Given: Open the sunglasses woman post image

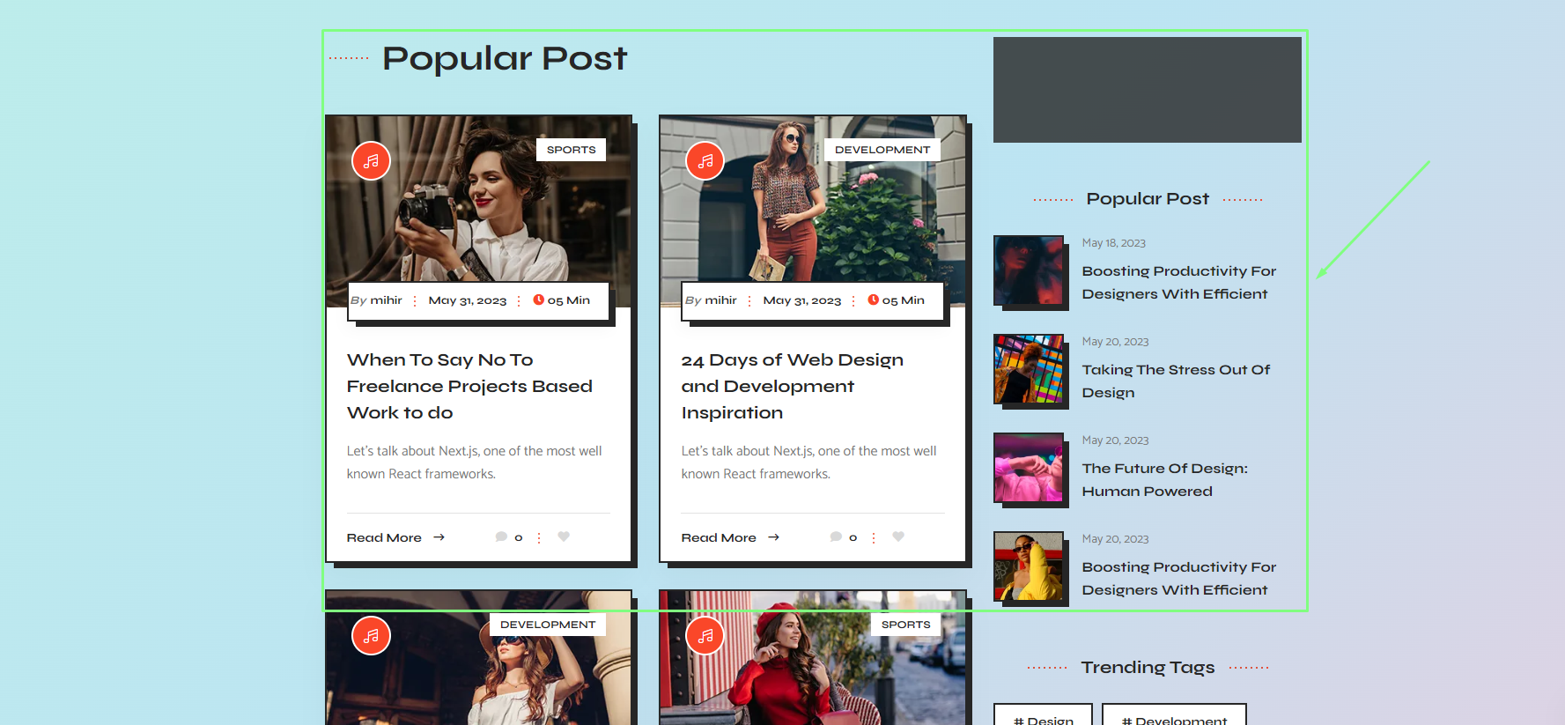Looking at the screenshot, I should click(813, 211).
